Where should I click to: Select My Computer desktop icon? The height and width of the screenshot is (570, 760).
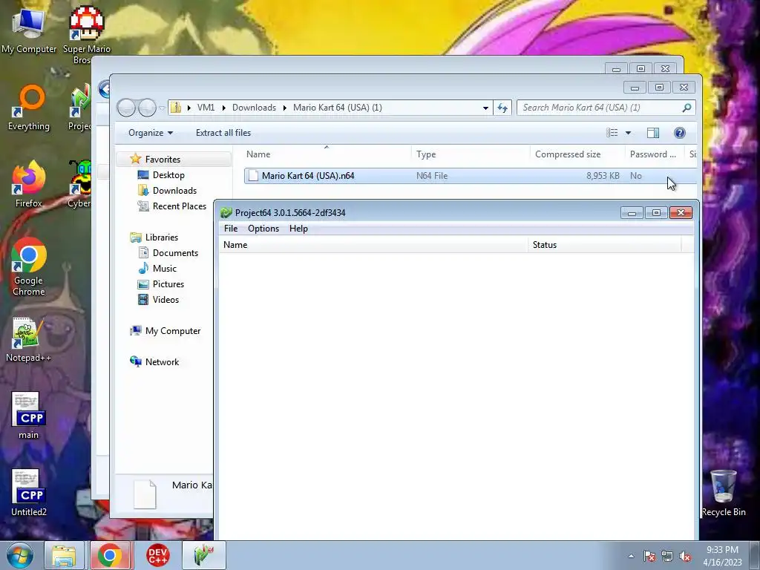tap(29, 30)
